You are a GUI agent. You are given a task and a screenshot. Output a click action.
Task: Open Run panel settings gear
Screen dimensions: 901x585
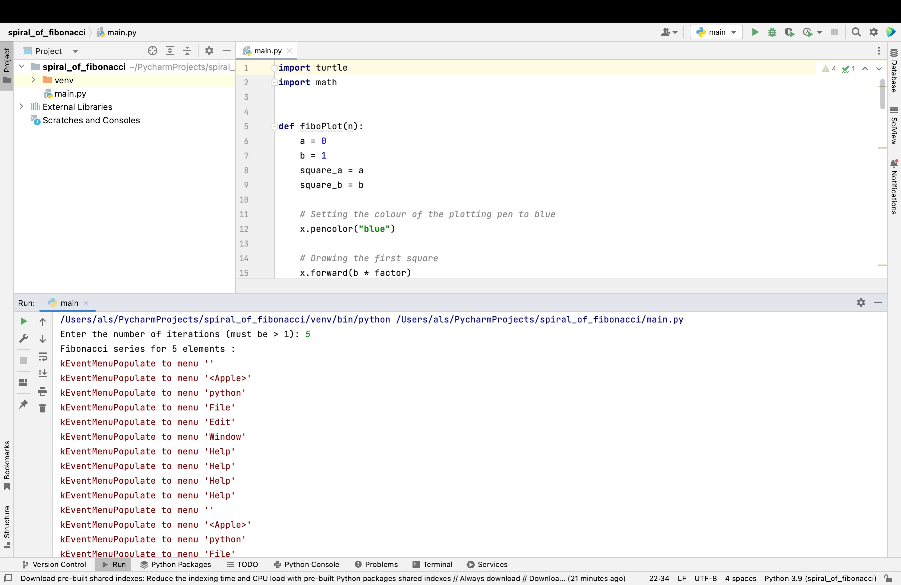(861, 302)
